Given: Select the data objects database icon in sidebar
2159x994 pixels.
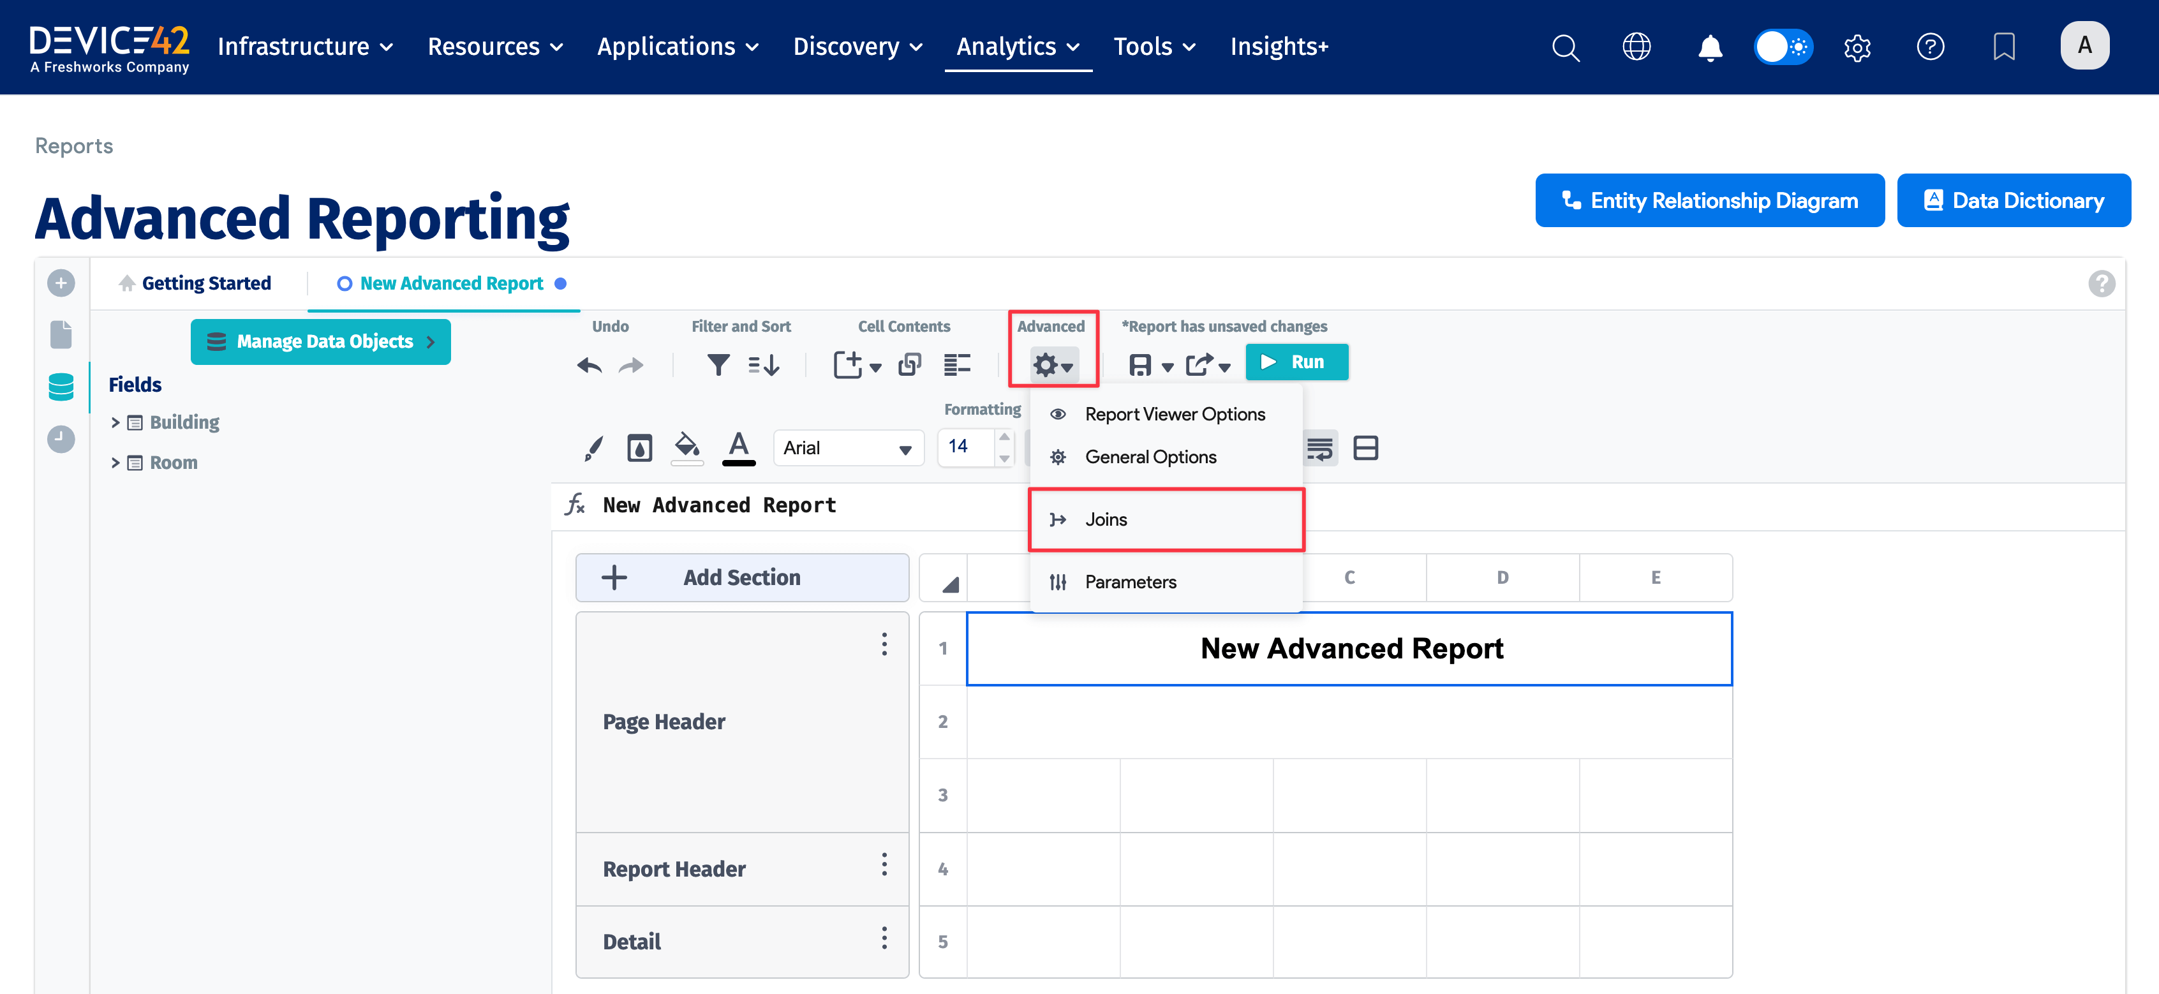Looking at the screenshot, I should [61, 387].
